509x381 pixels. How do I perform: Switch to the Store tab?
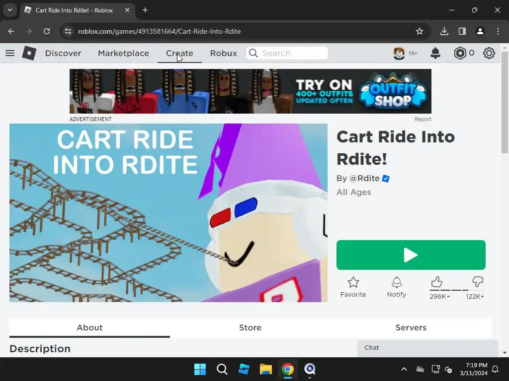click(x=250, y=327)
